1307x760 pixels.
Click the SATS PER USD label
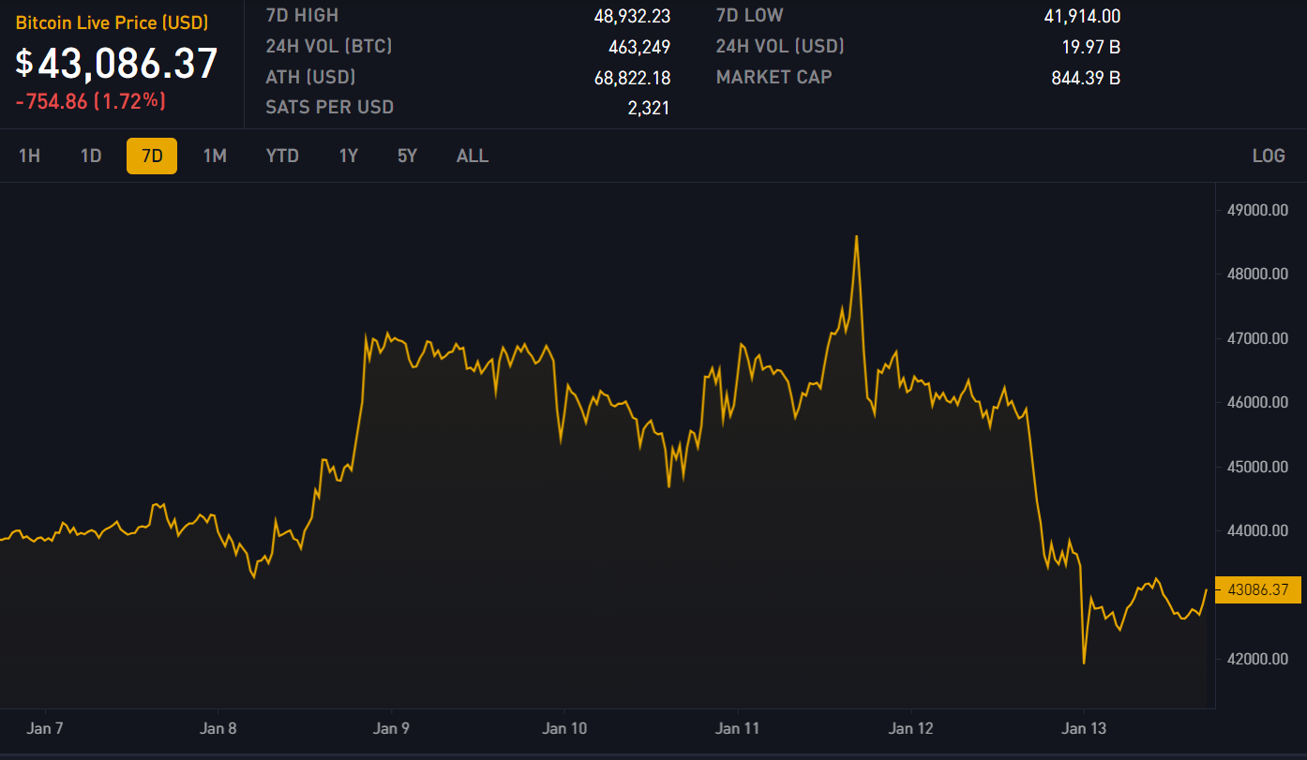329,107
